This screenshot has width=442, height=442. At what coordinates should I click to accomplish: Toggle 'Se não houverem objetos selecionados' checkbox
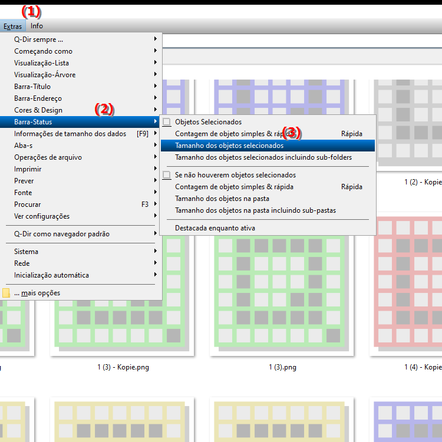click(167, 175)
